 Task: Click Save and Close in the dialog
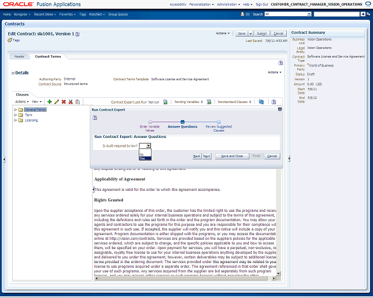(232, 156)
